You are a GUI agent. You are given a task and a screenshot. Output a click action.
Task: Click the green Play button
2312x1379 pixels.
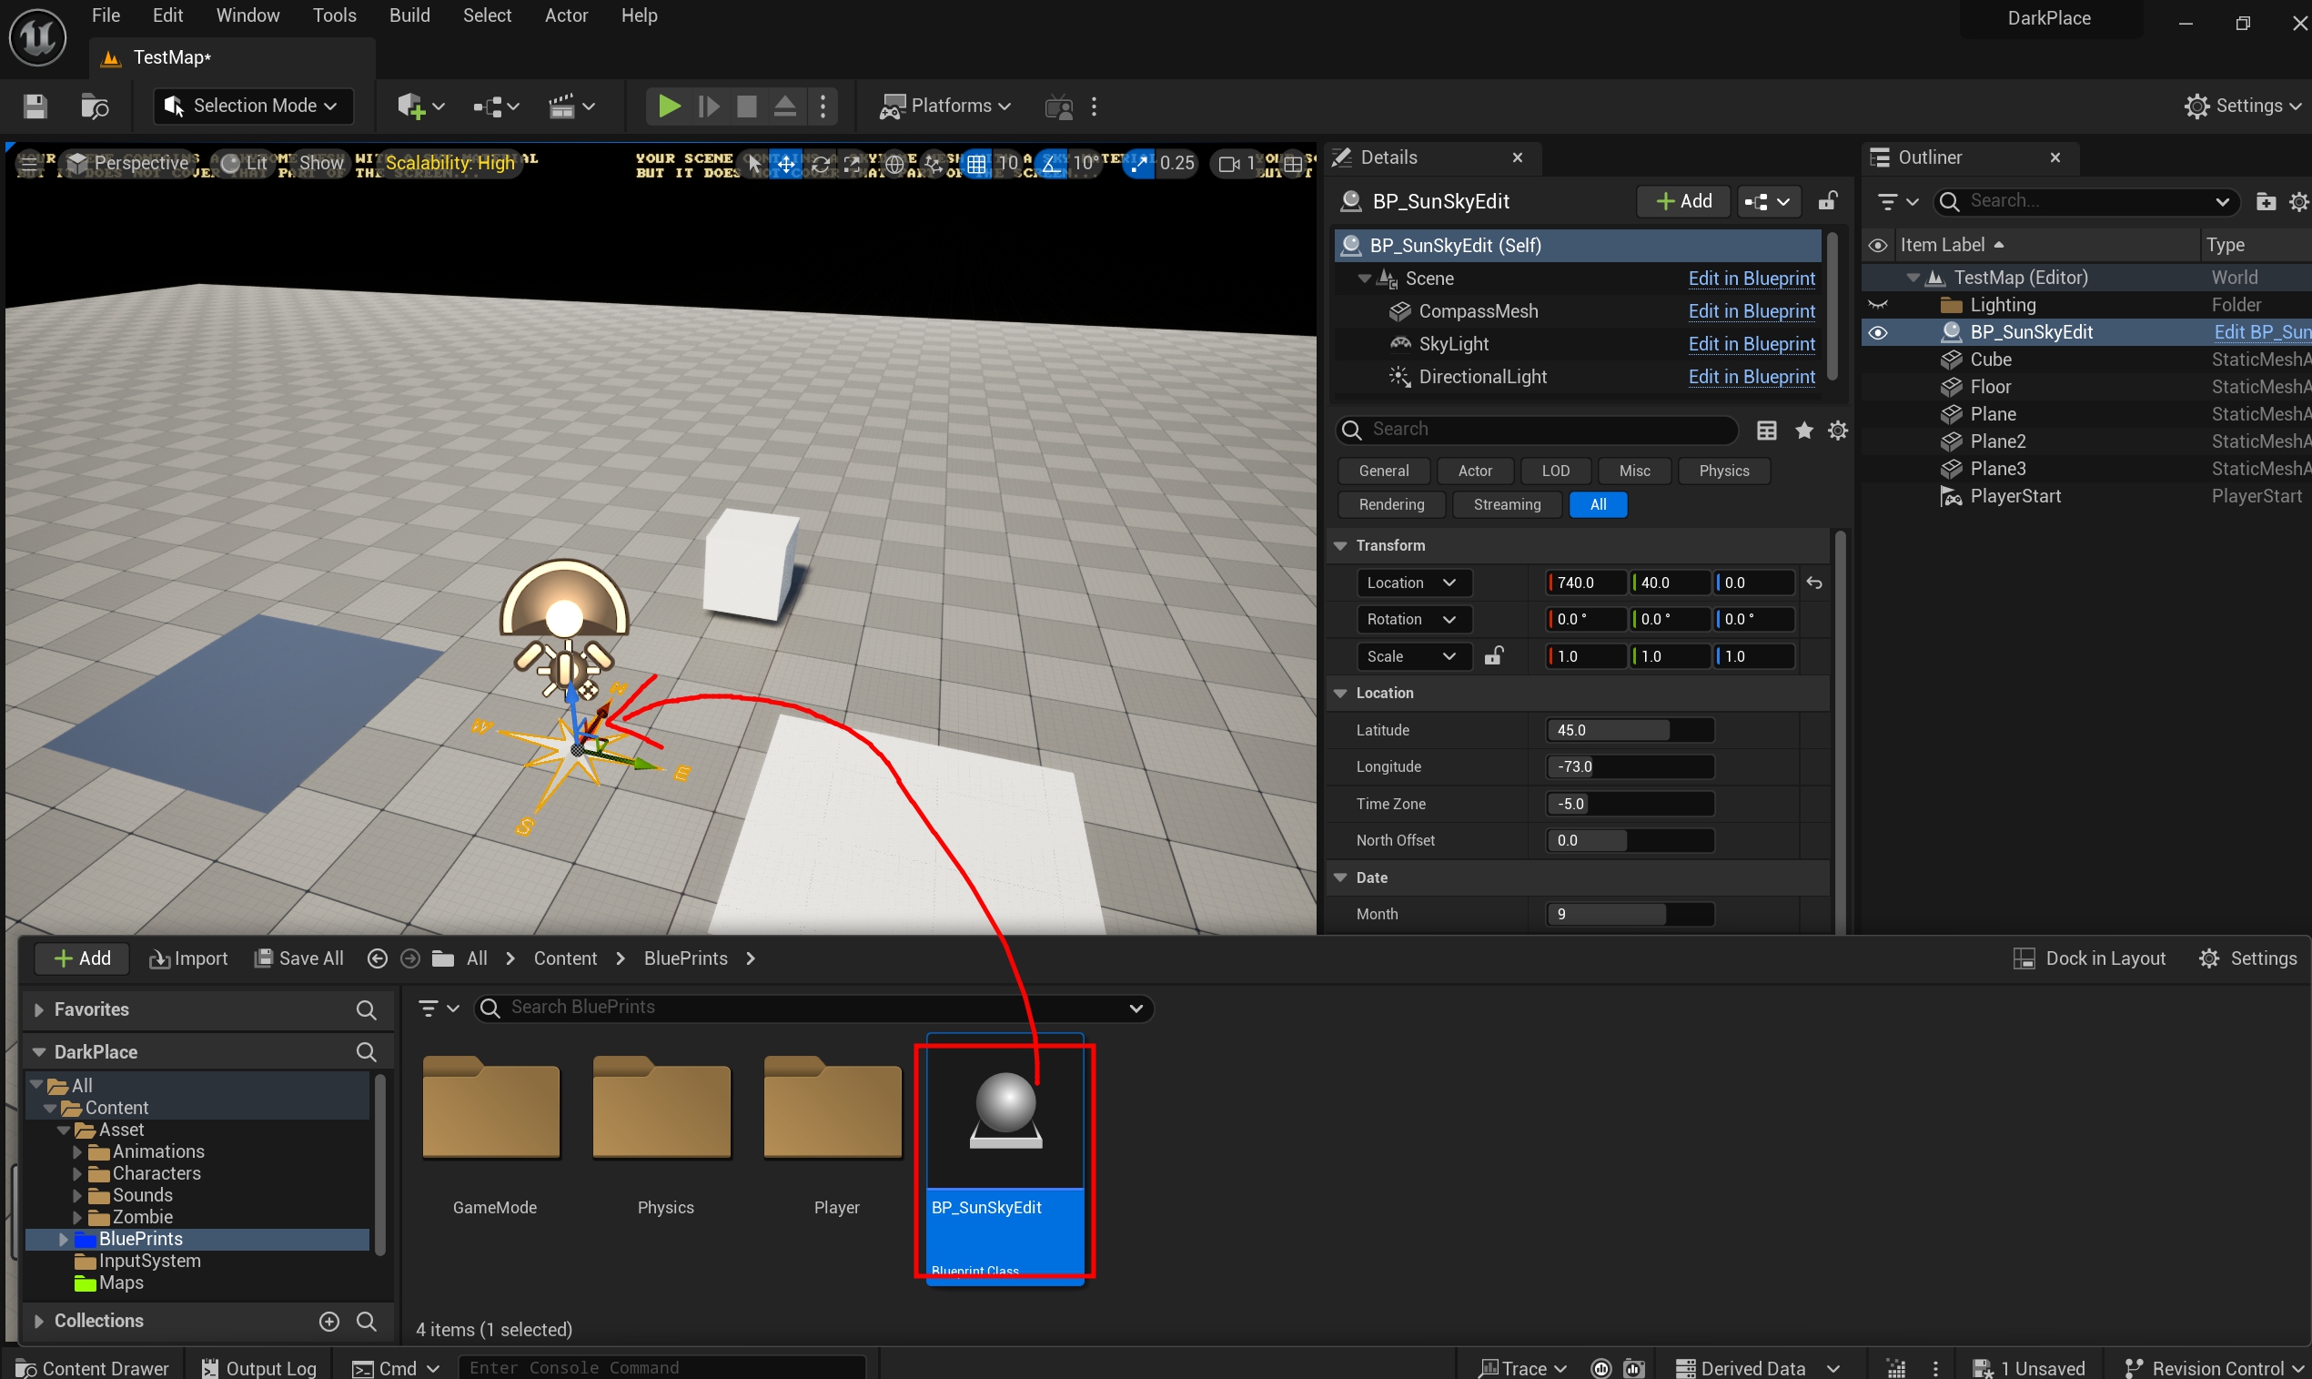(x=668, y=106)
